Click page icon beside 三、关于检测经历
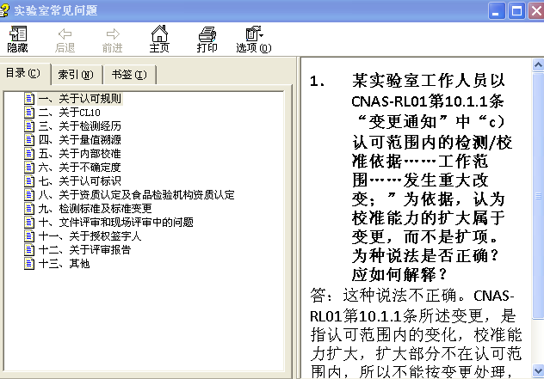This screenshot has width=544, height=379. 29,126
